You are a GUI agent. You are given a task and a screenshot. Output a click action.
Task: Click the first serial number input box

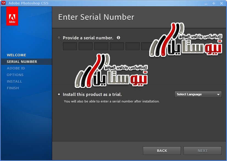(x=70, y=46)
